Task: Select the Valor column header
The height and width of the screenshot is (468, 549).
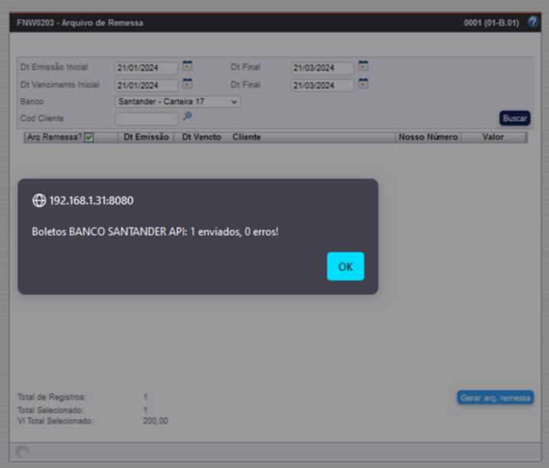Action: point(493,138)
